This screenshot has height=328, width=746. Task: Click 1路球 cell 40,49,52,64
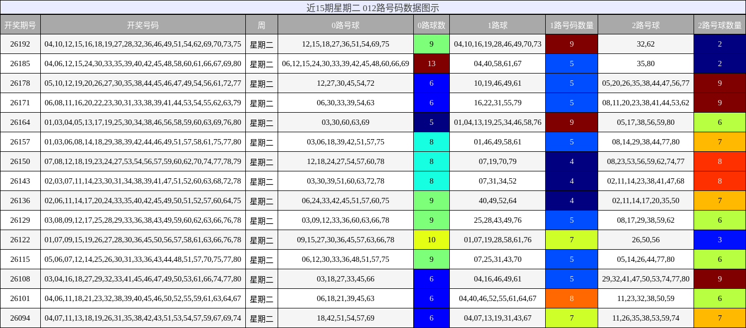498,201
